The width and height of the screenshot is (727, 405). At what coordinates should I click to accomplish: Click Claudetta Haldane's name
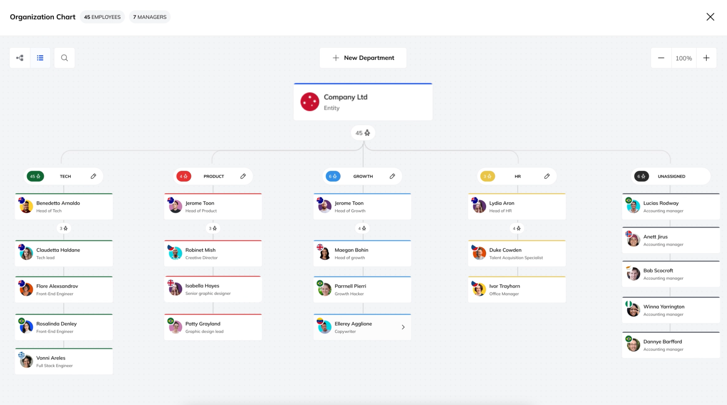[x=58, y=250]
